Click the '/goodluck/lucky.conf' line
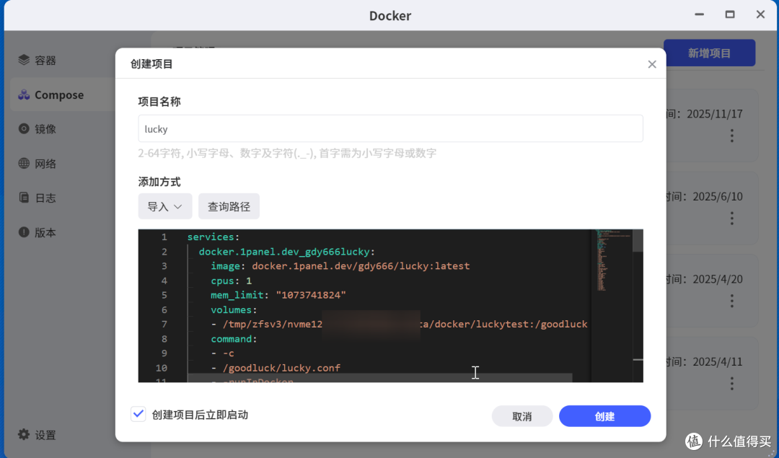The width and height of the screenshot is (779, 458). click(281, 368)
